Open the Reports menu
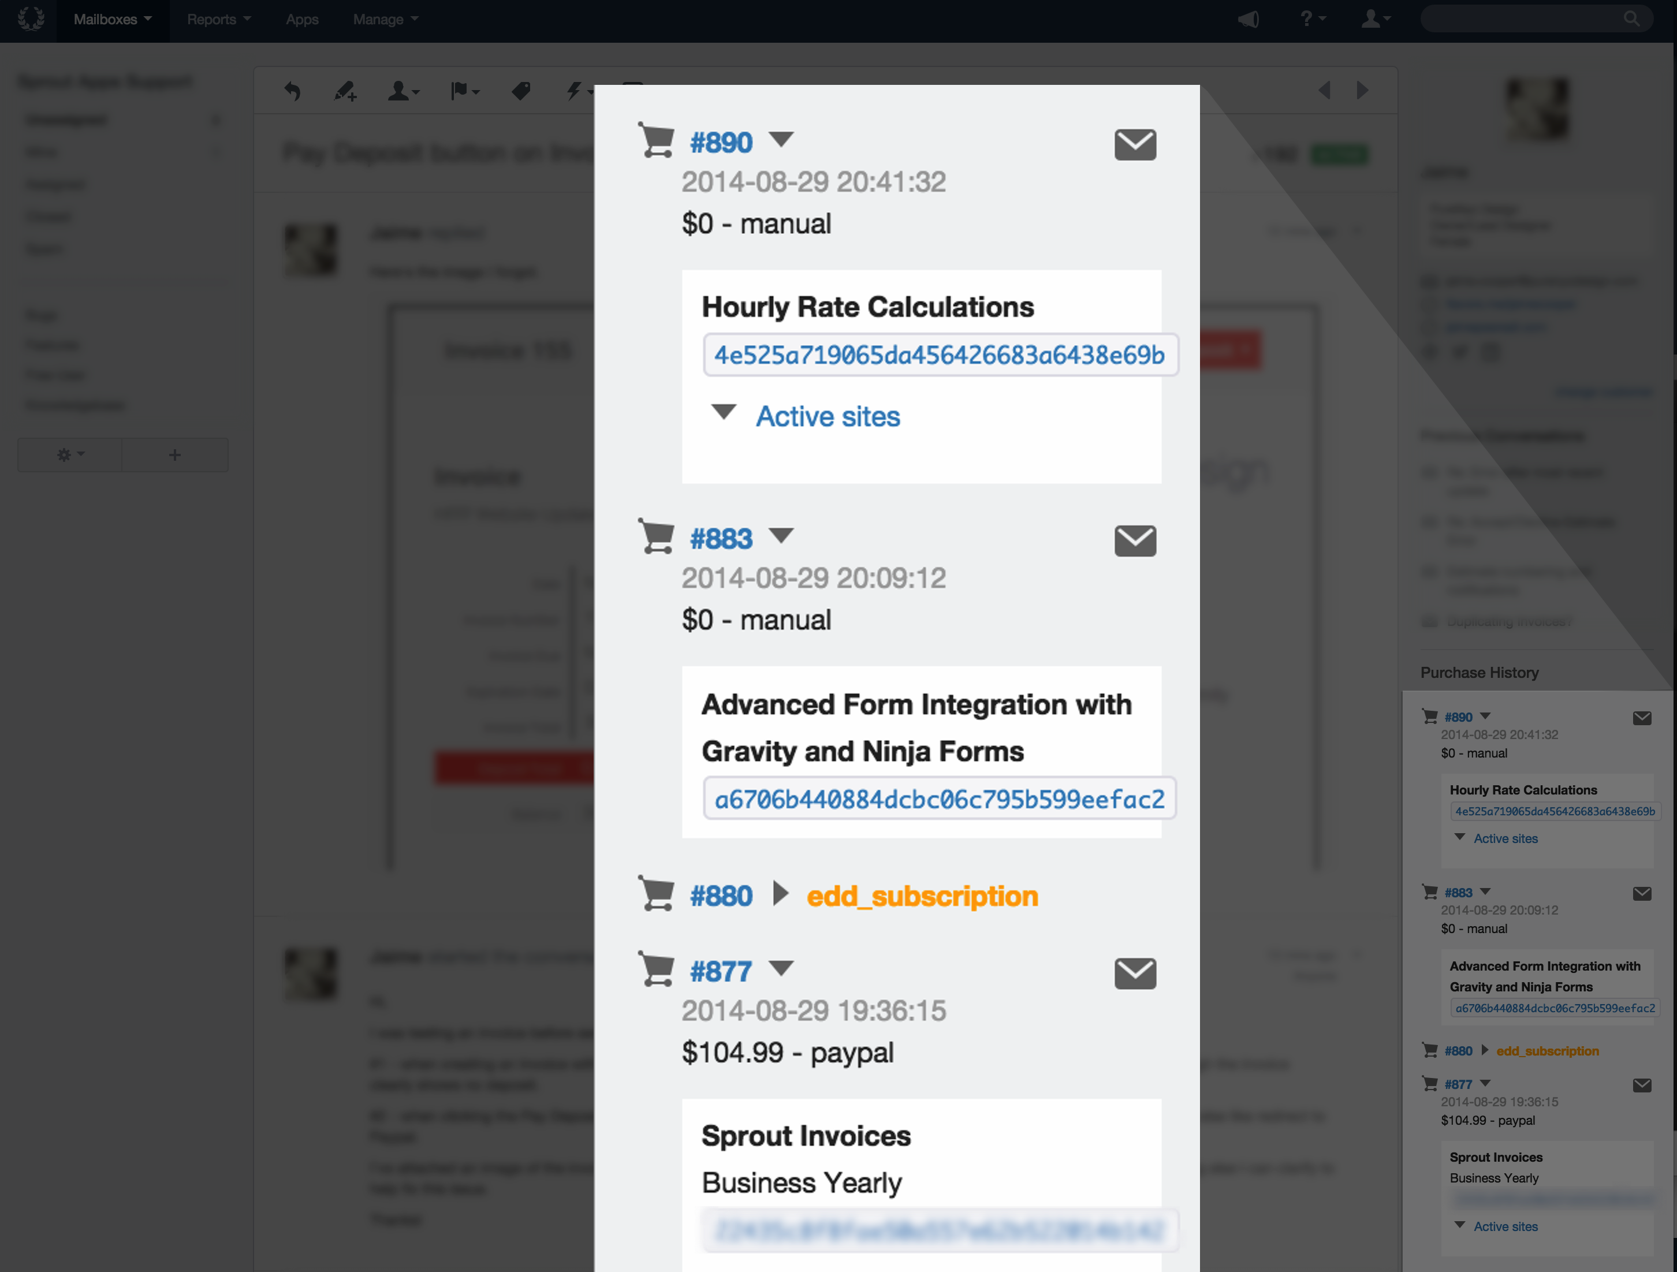The image size is (1677, 1272). coord(218,19)
